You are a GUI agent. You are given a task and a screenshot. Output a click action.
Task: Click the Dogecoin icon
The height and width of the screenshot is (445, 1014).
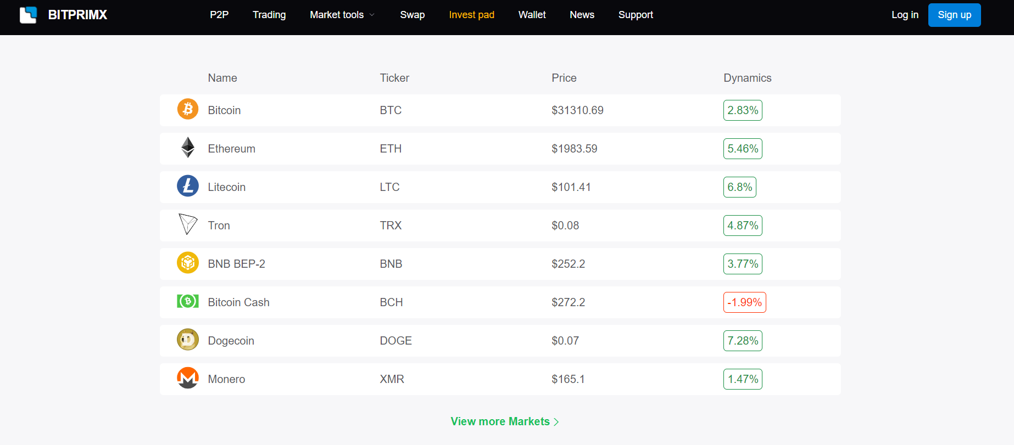point(187,340)
